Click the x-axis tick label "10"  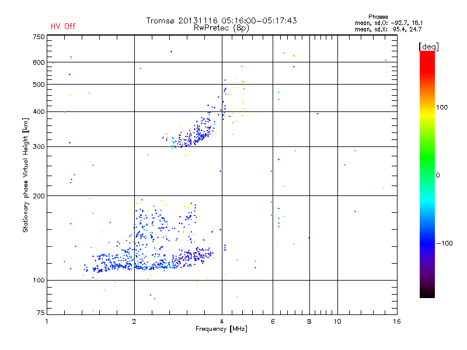[337, 321]
